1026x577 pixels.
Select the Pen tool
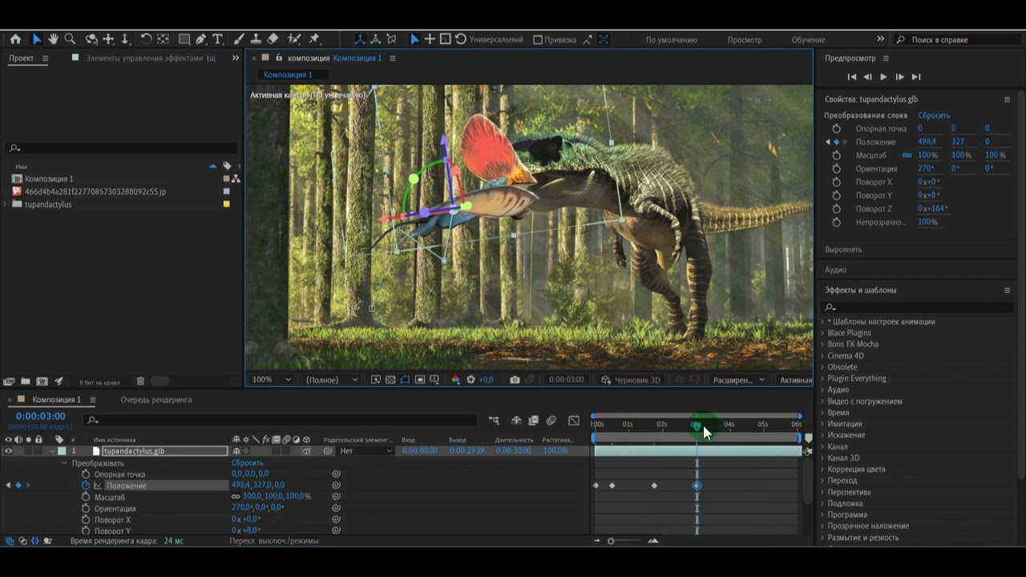[x=200, y=39]
